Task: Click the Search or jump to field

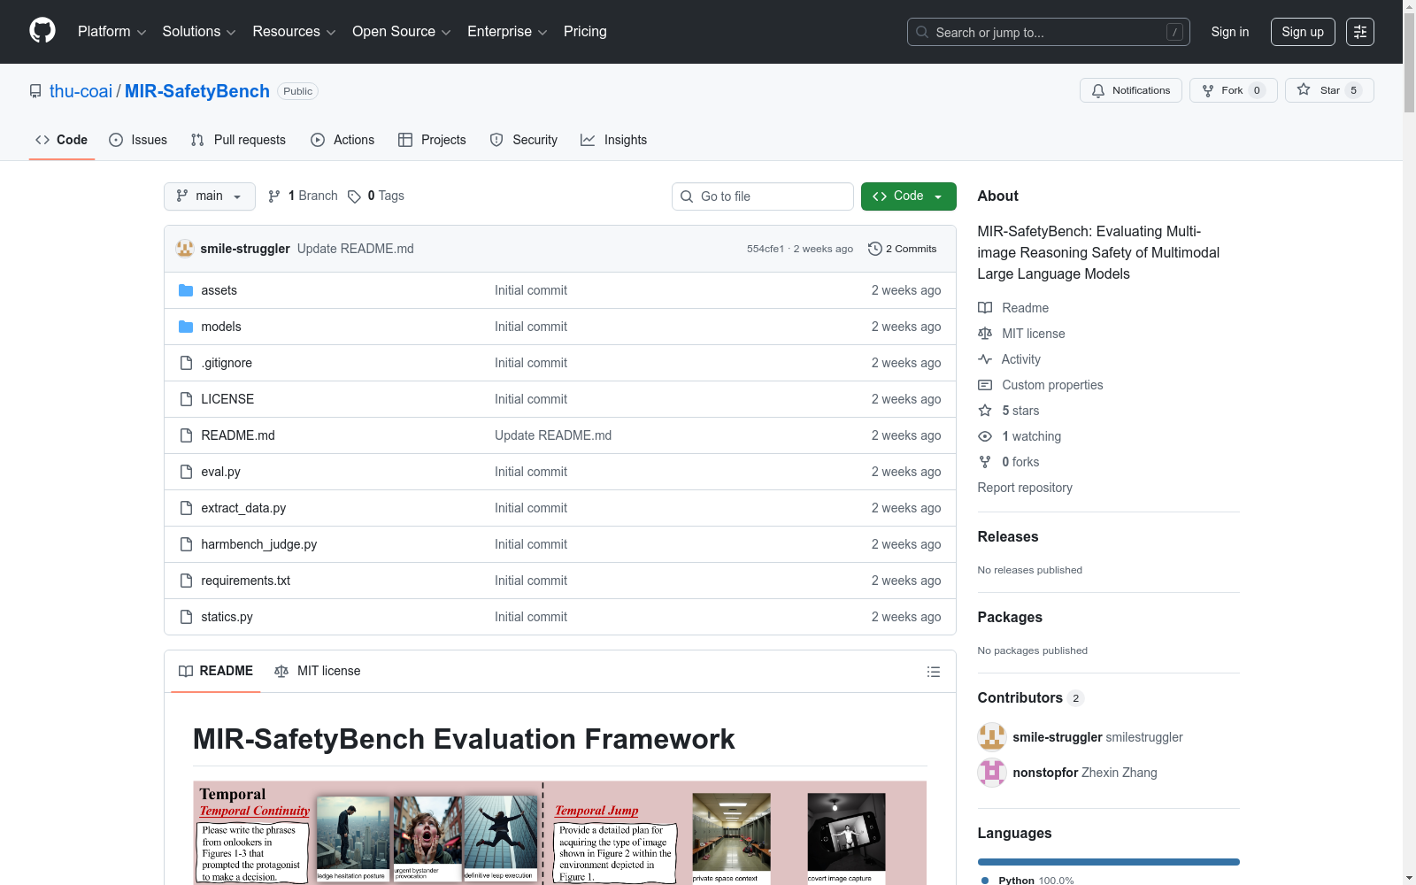Action: (1049, 32)
